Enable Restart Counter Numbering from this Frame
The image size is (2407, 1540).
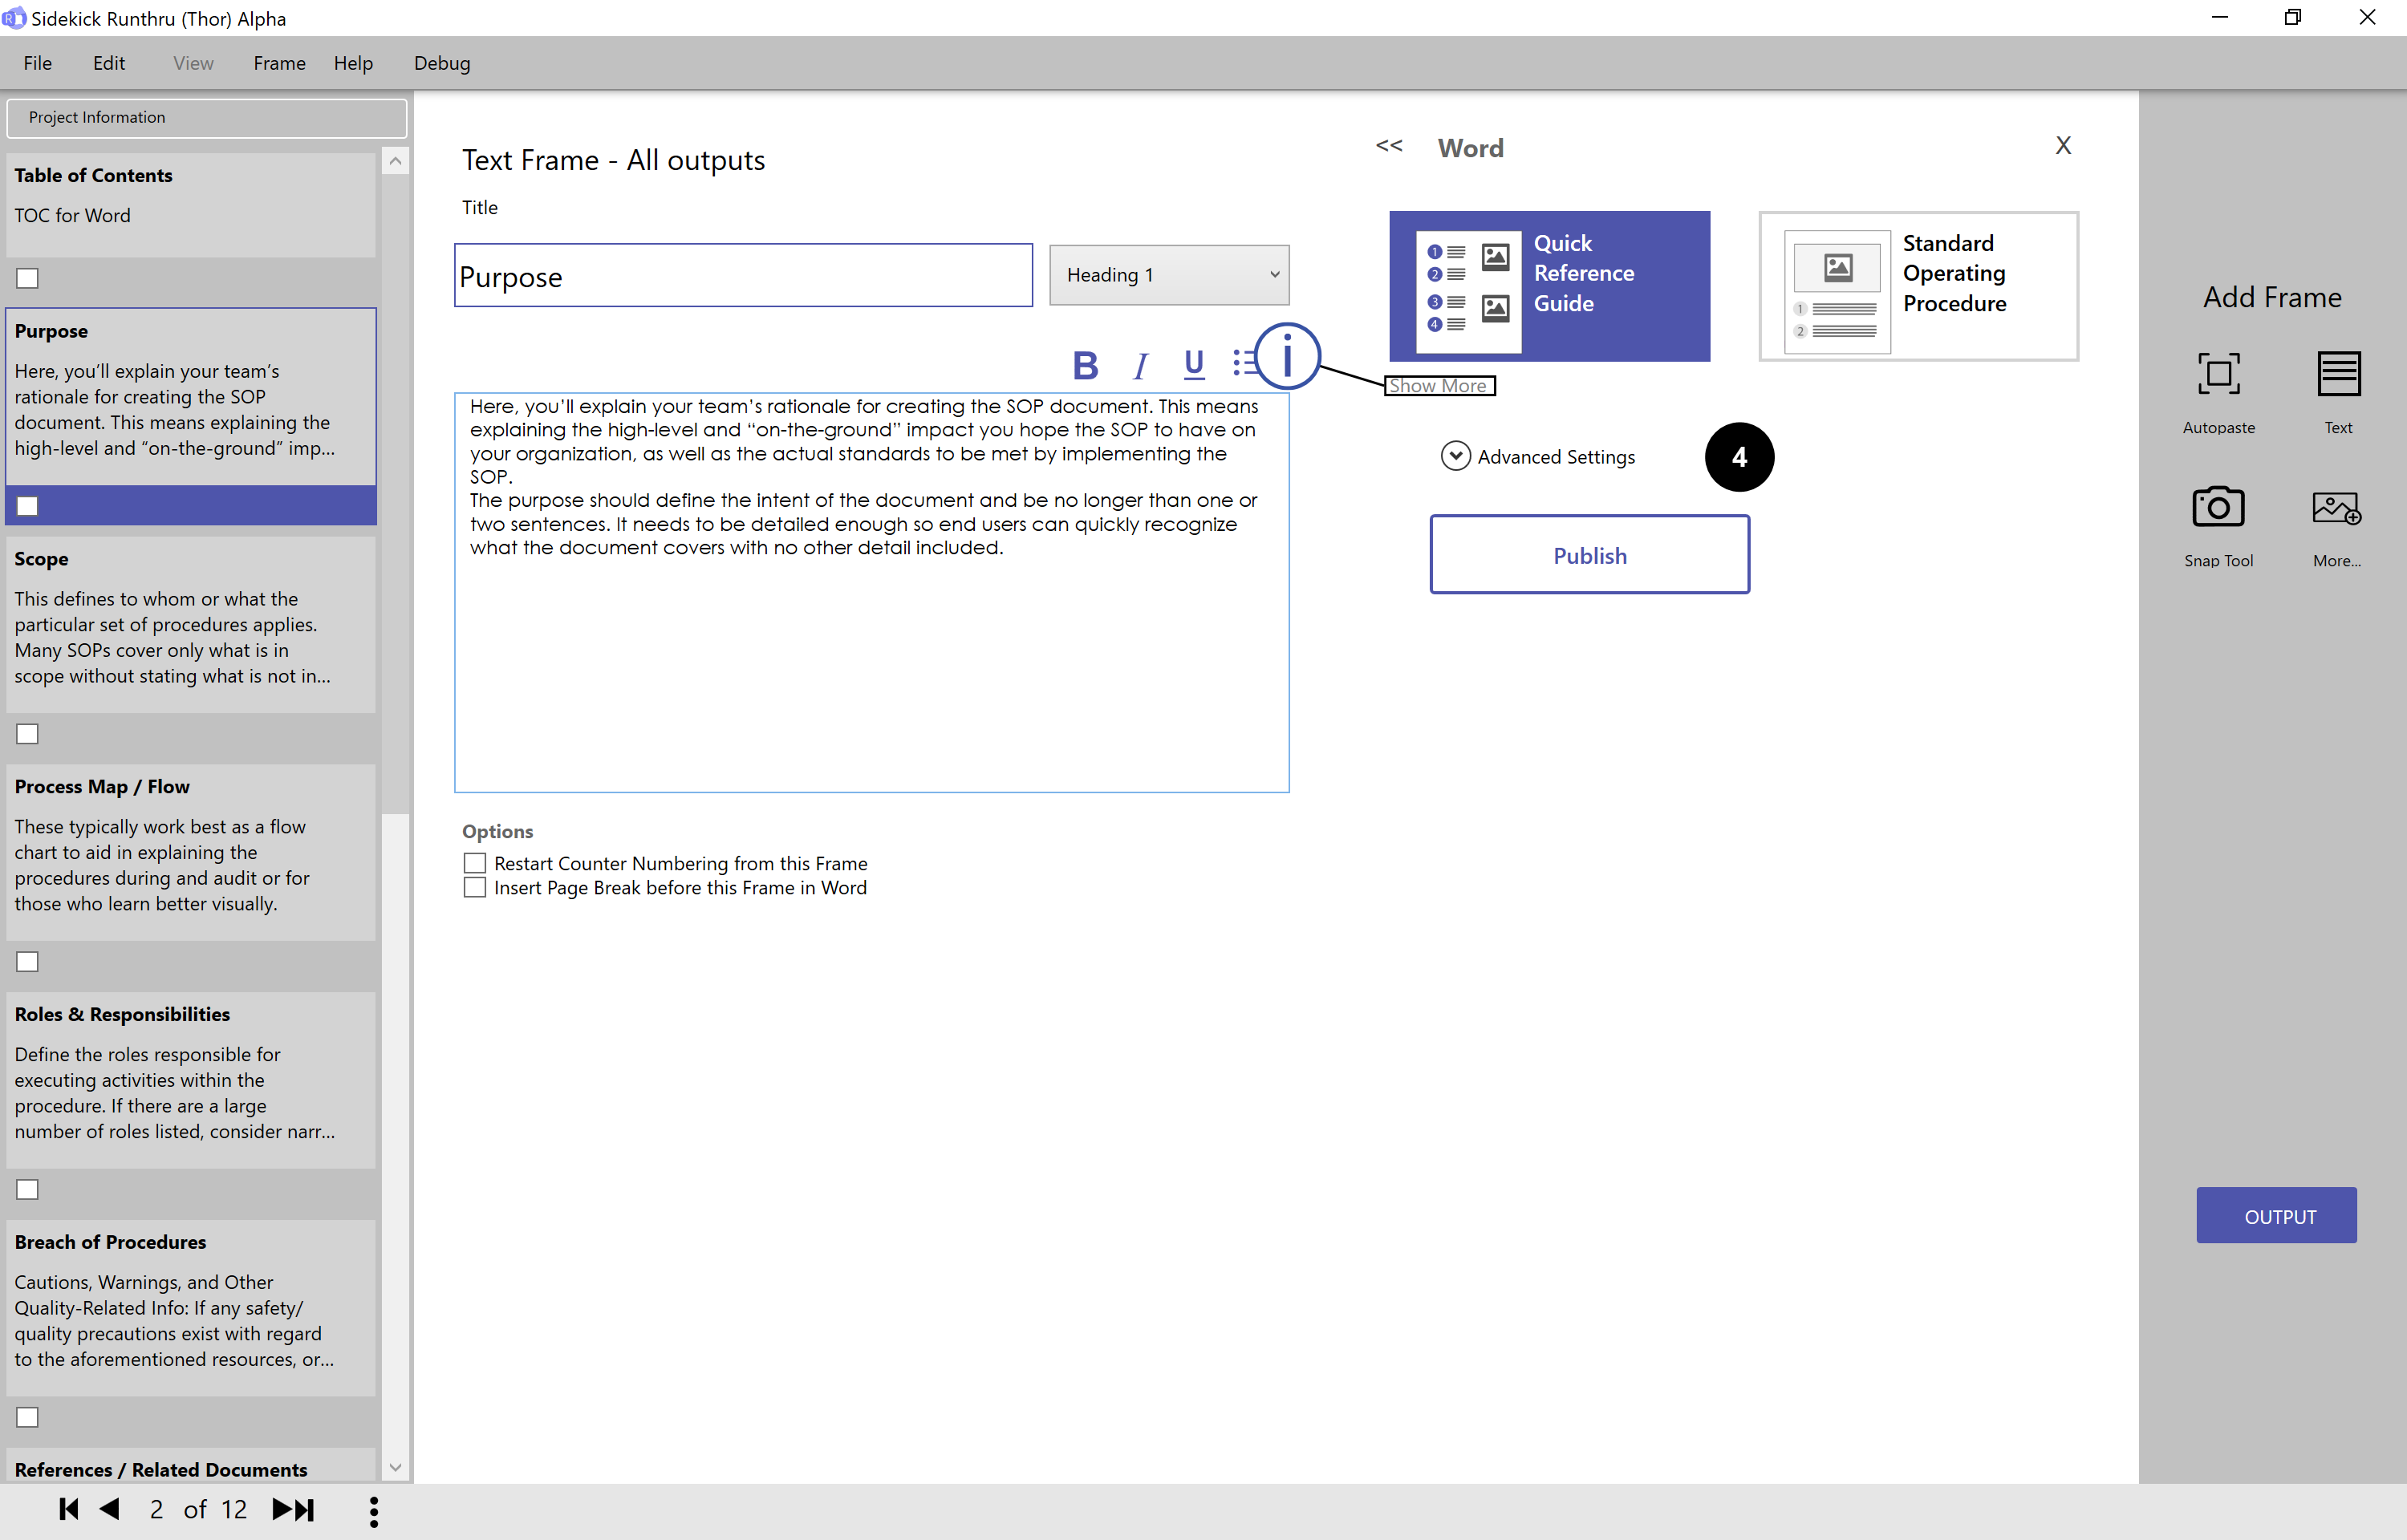coord(475,863)
